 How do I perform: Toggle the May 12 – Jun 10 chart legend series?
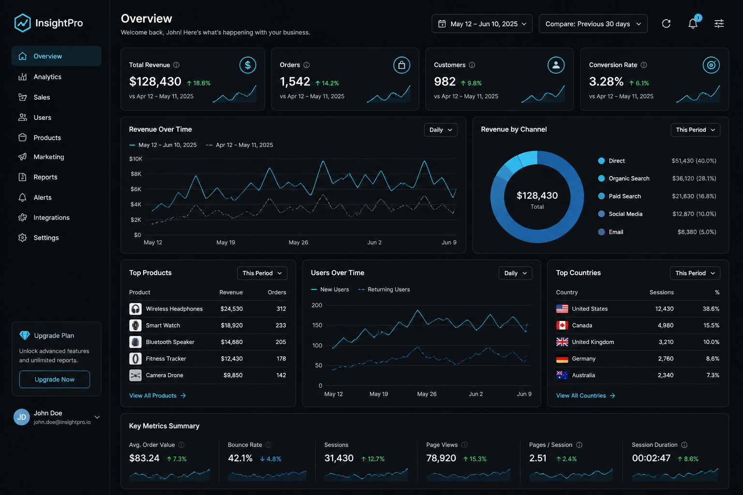[163, 145]
